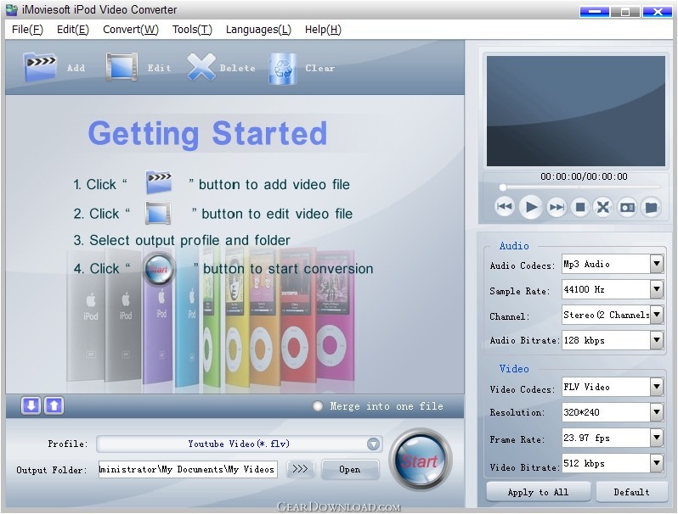The height and width of the screenshot is (514, 678).
Task: Open the Convert menu
Action: 131,30
